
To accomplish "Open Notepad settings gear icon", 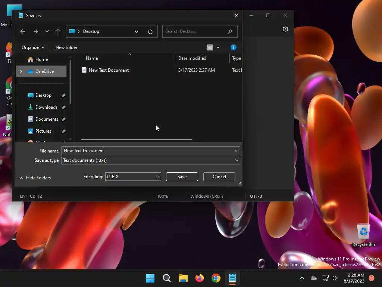I will click(x=285, y=29).
